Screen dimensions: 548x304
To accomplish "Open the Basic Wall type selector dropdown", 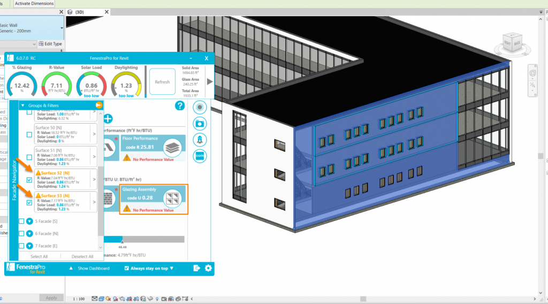I will coord(62,28).
